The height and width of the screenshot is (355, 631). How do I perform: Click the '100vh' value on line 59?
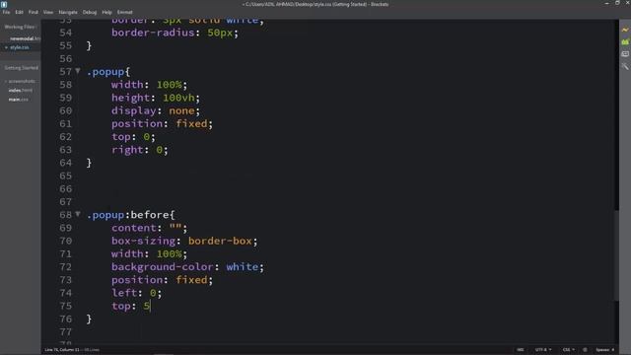point(178,98)
